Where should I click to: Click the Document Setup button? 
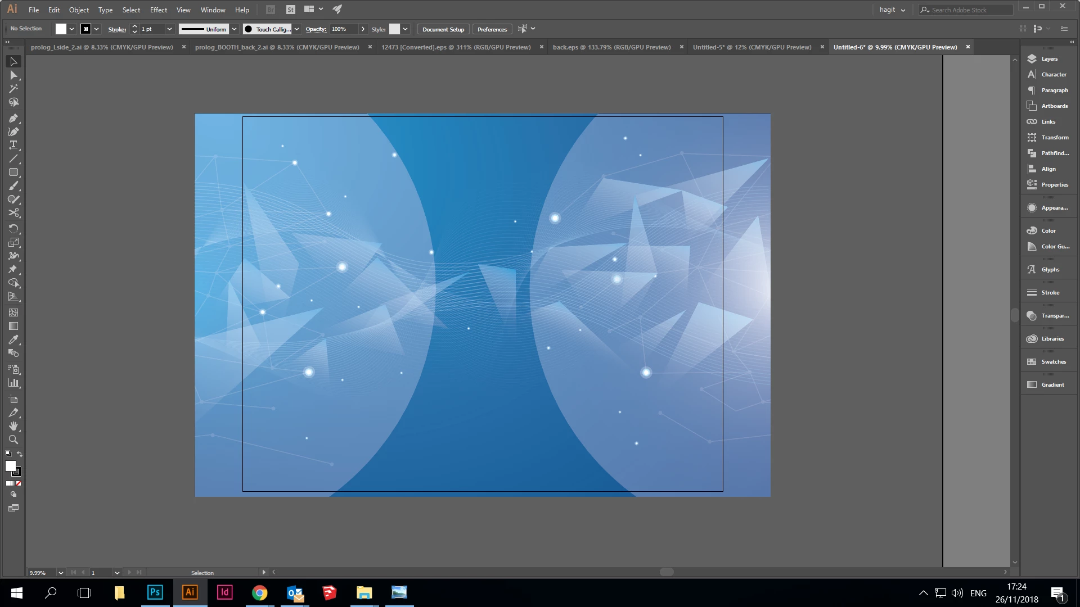point(443,29)
